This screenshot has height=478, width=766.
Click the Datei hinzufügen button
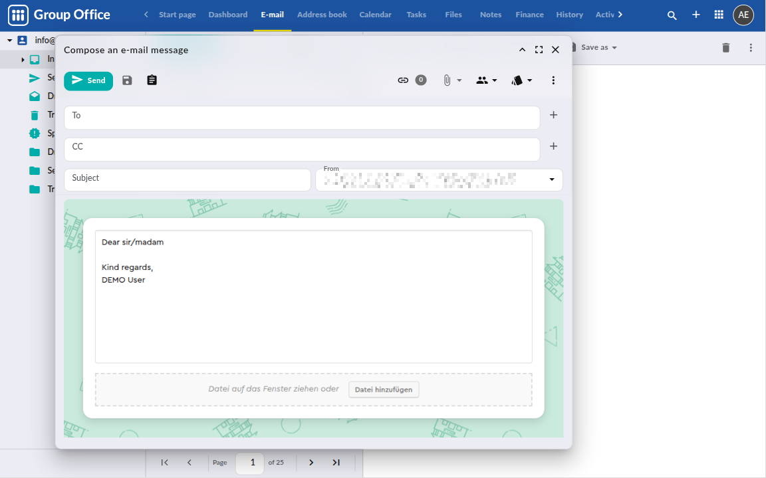point(384,390)
